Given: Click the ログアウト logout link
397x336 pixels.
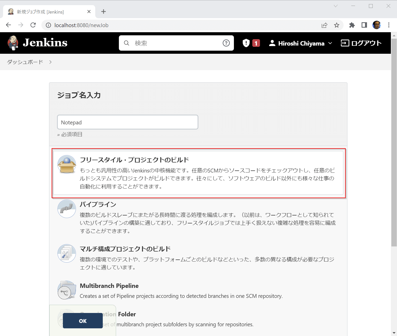Looking at the screenshot, I should (x=361, y=43).
